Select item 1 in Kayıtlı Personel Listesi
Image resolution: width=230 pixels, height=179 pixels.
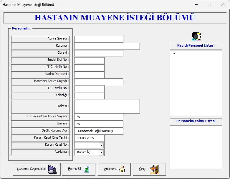pos(174,53)
